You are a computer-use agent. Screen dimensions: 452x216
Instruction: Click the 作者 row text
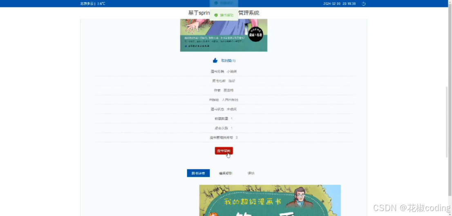(x=224, y=90)
